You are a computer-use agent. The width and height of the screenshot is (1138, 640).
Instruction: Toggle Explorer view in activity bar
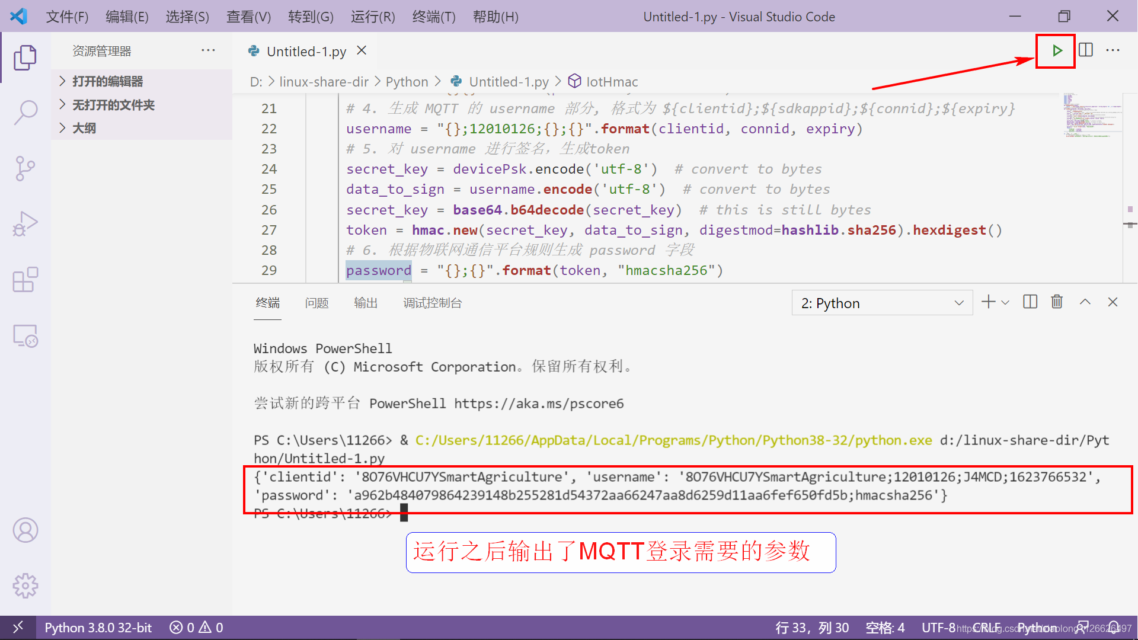click(x=25, y=57)
